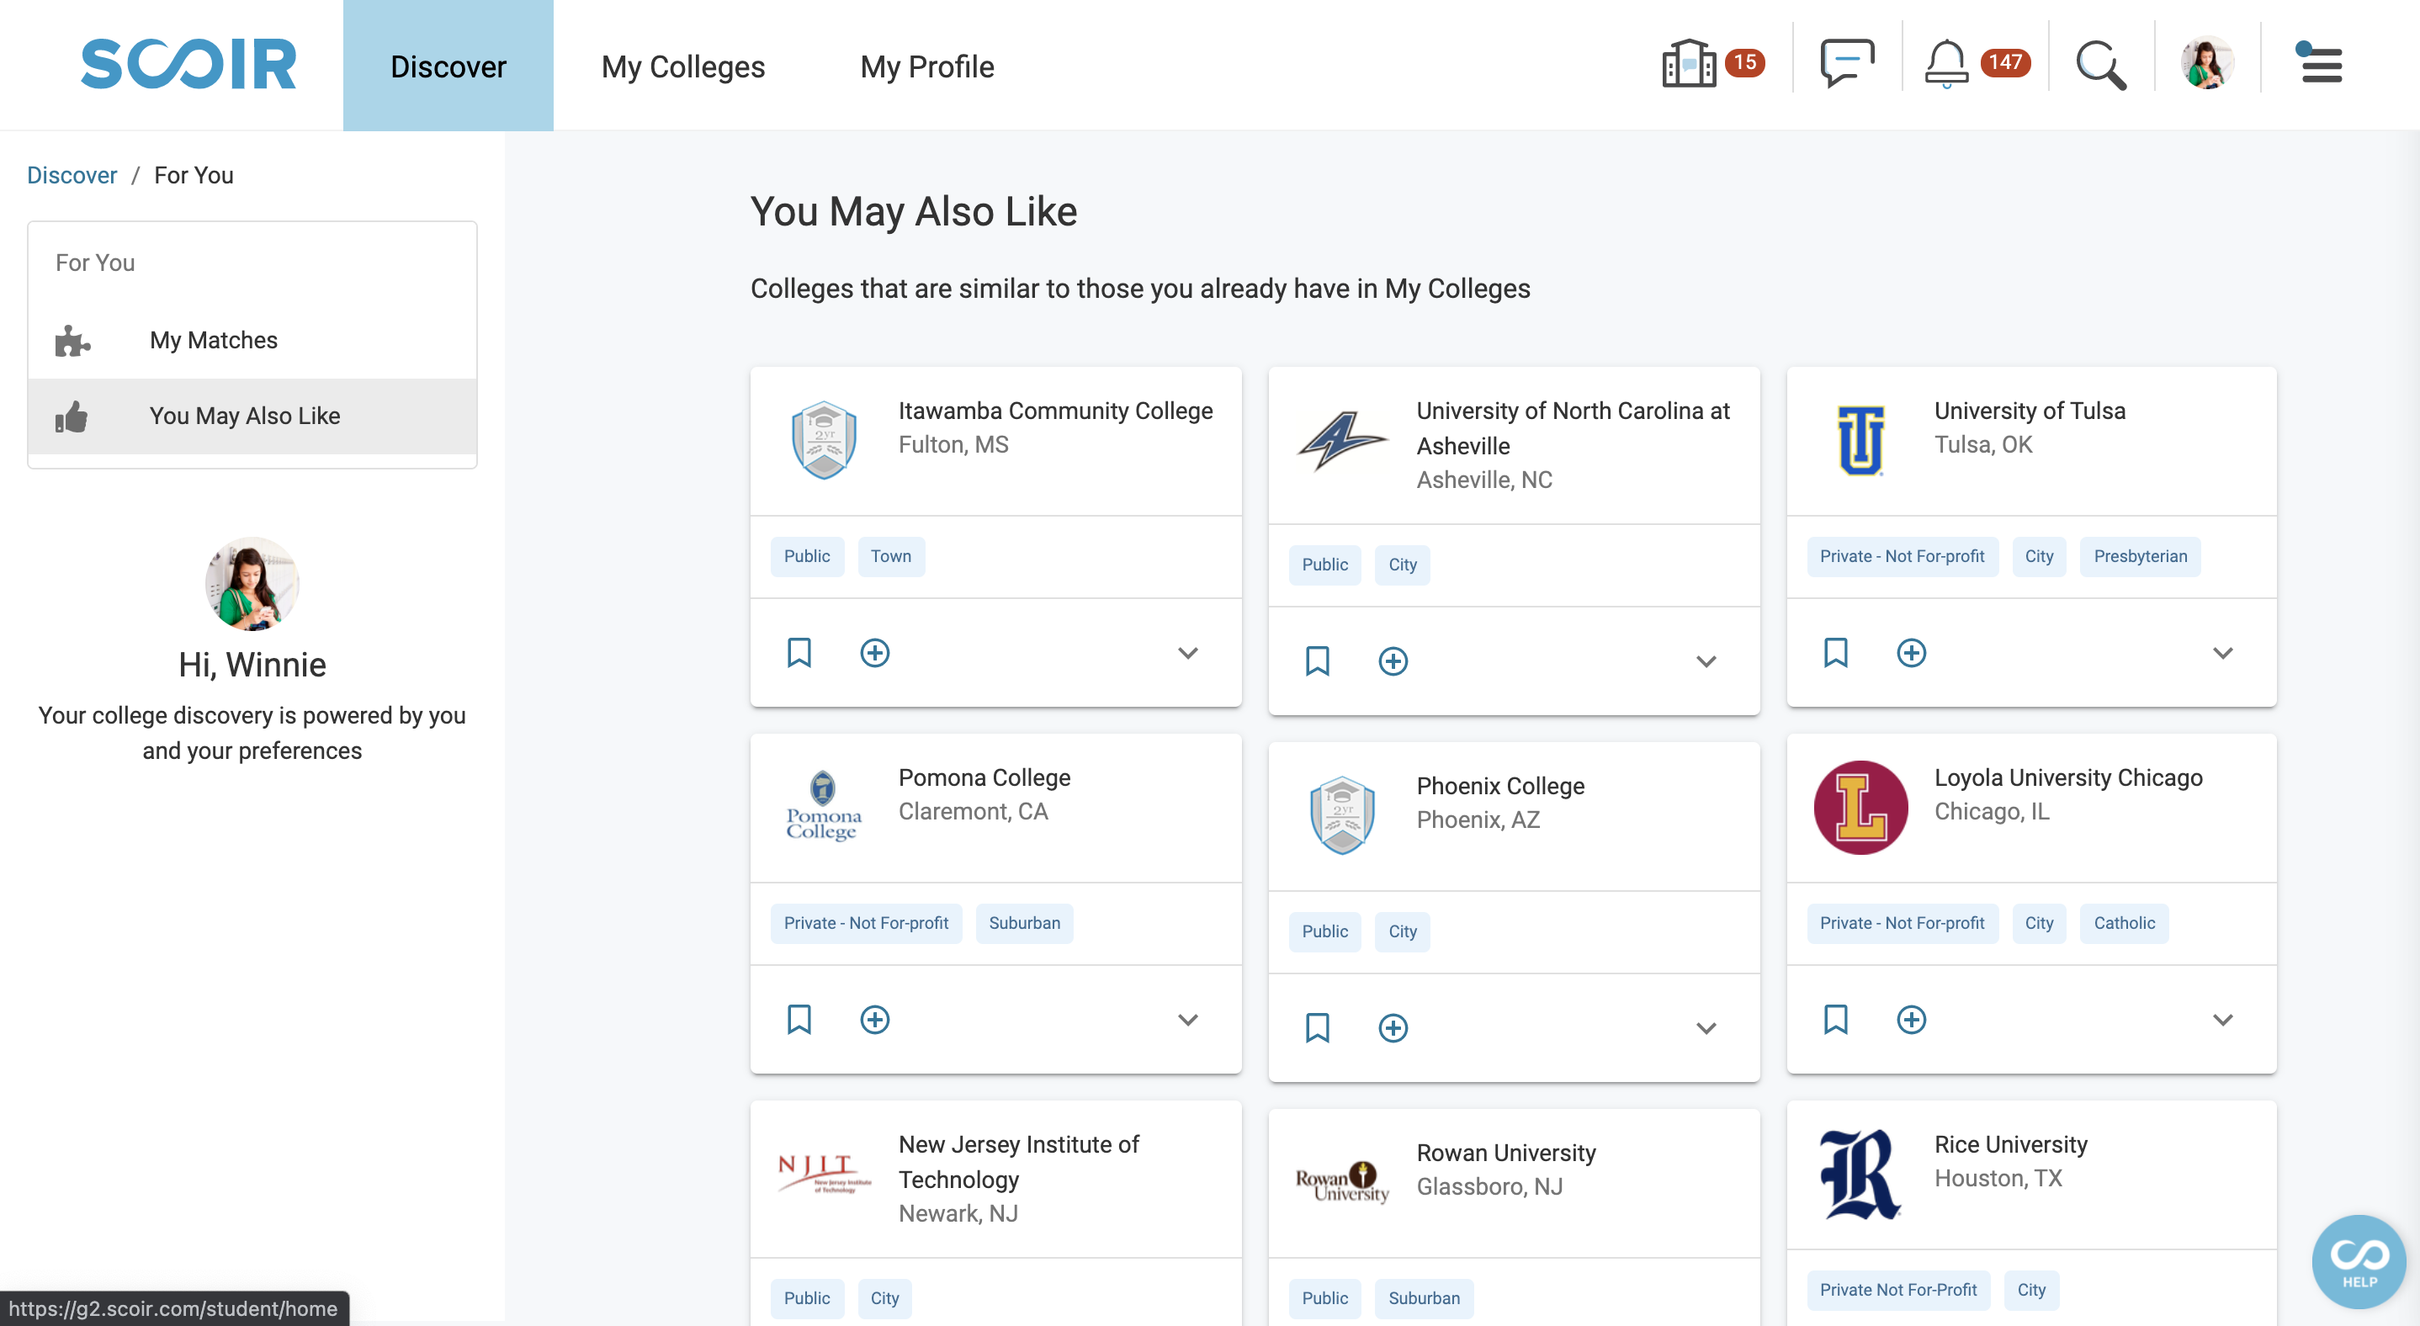Click the Catholic tag on Loyola

(2124, 923)
